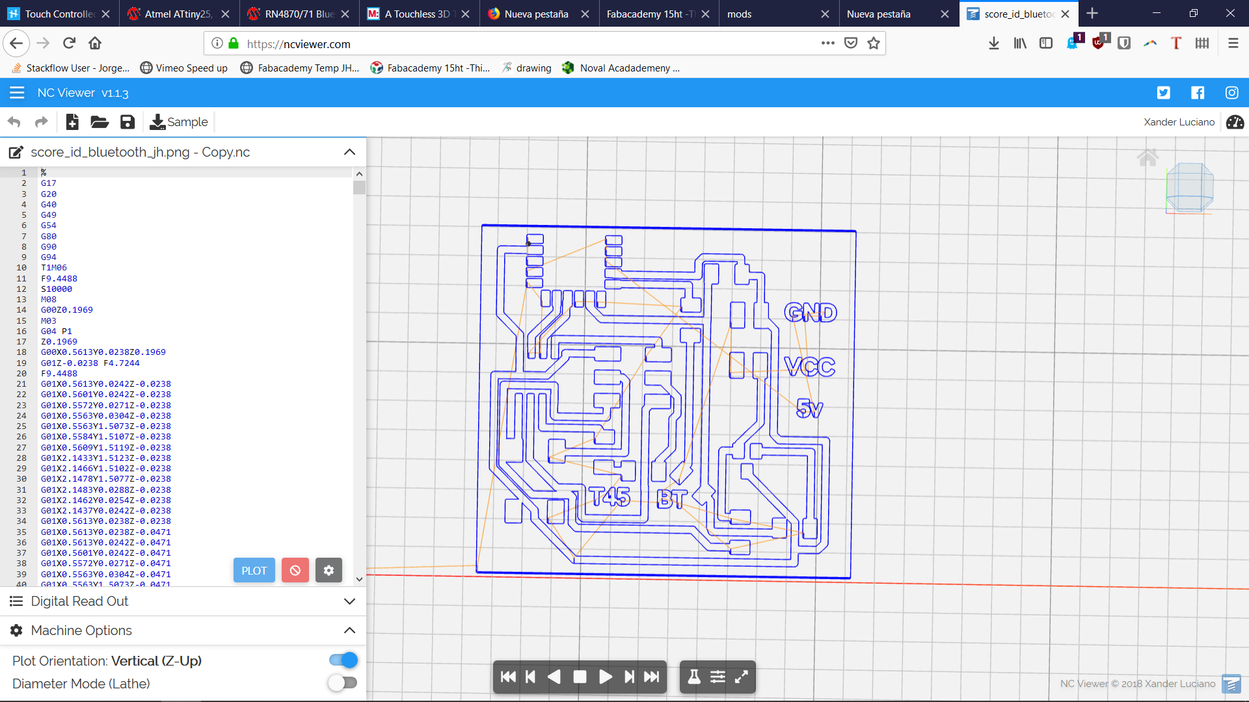Toggle Plot Orientation Vertical Z-Up switch
The height and width of the screenshot is (702, 1249).
tap(343, 660)
